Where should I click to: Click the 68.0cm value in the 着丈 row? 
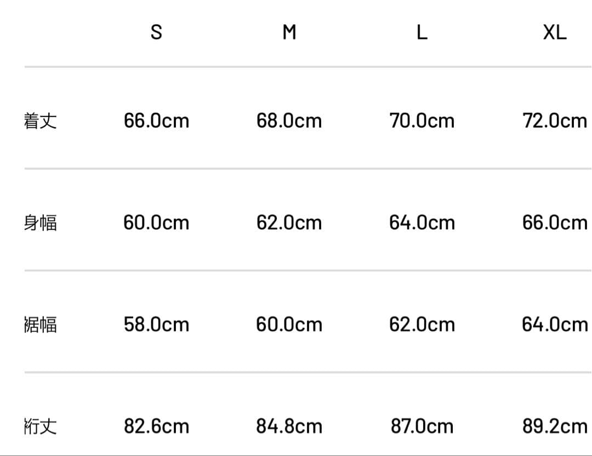click(x=289, y=120)
